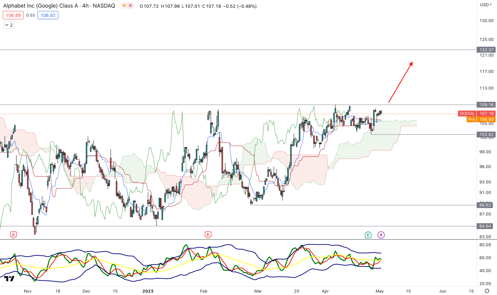Open the chart settings gear icon
This screenshot has height=295, width=497.
tap(487, 291)
